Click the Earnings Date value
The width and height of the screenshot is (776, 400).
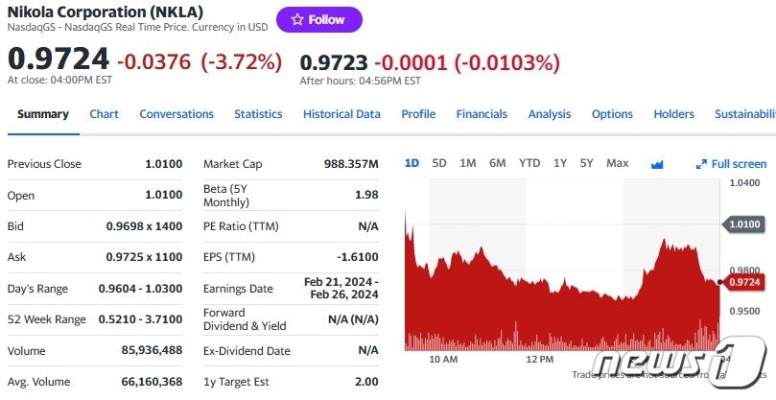[341, 288]
